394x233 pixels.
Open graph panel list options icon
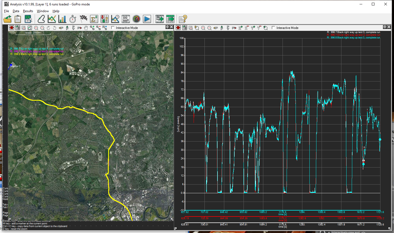click(x=185, y=28)
